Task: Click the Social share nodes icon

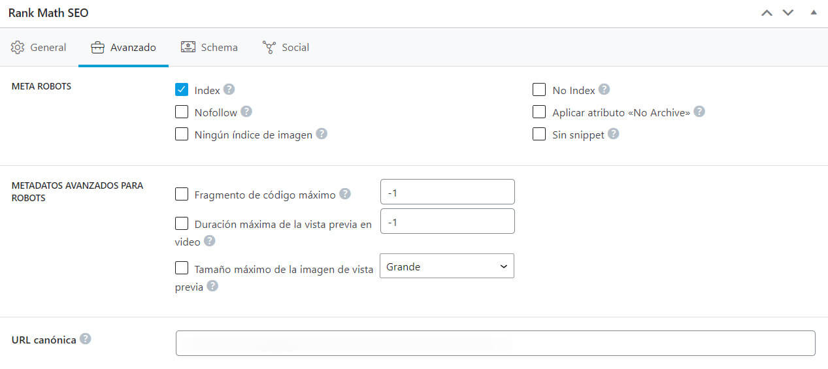Action: tap(269, 48)
